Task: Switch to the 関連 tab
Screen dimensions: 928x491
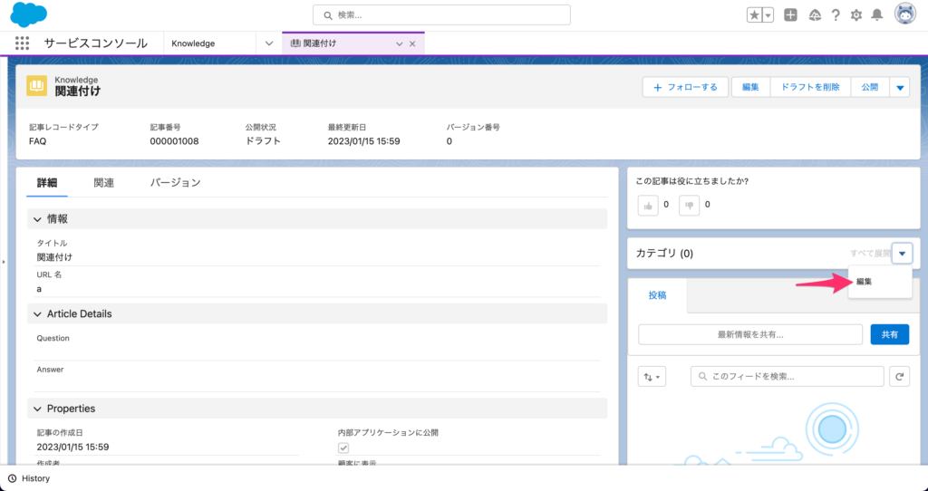Action: coord(103,183)
